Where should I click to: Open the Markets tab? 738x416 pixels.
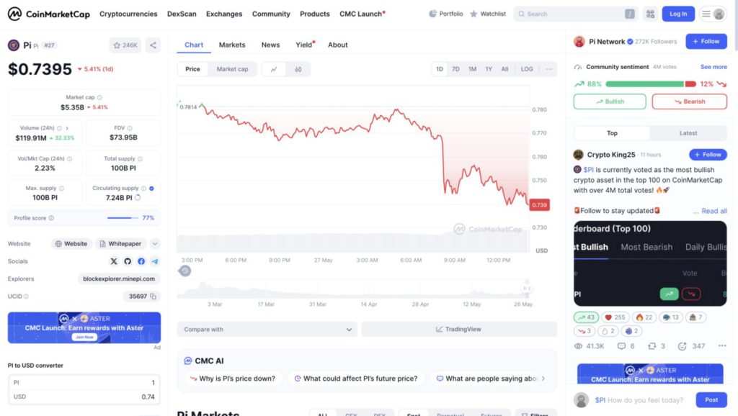tap(232, 45)
